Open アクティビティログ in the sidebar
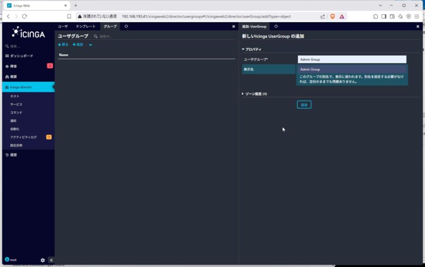425x267 pixels. 23,137
